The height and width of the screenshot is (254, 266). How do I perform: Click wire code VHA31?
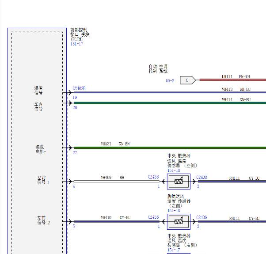point(106,144)
